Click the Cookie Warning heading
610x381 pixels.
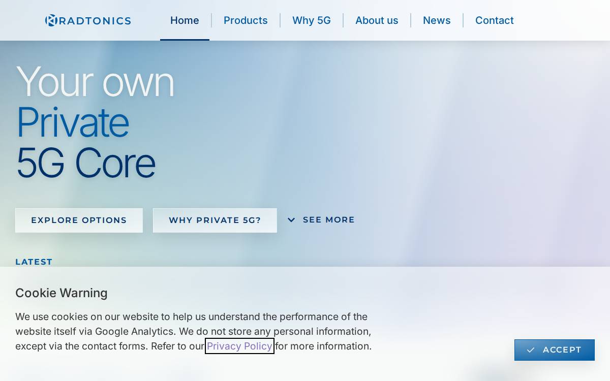pyautogui.click(x=62, y=293)
